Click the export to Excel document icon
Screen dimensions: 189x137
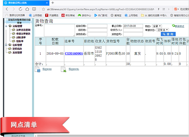pos(63,69)
